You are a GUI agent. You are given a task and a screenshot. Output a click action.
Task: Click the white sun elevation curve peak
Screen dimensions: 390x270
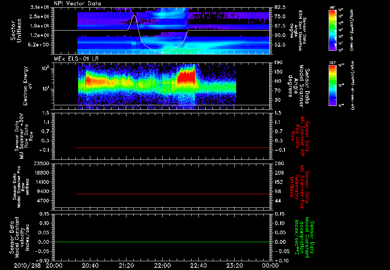click(134, 15)
